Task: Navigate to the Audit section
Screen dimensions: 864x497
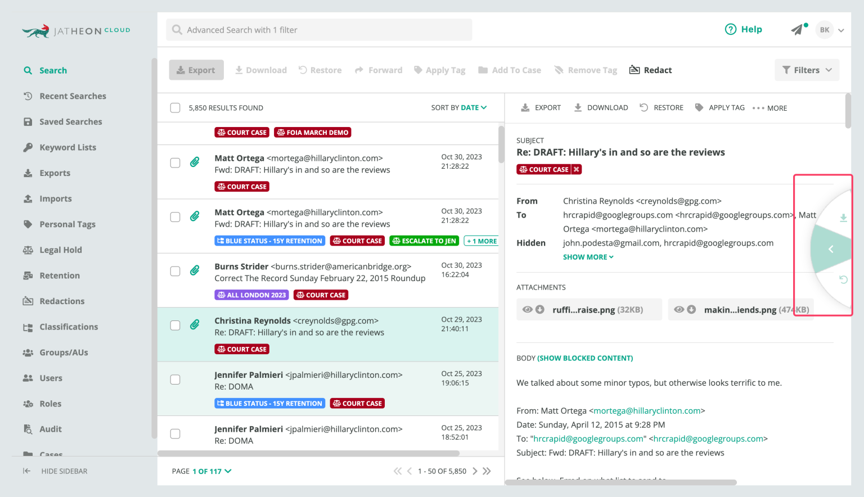Action: [49, 429]
